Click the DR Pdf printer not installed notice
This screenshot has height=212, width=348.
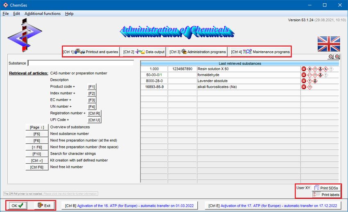coord(51,194)
